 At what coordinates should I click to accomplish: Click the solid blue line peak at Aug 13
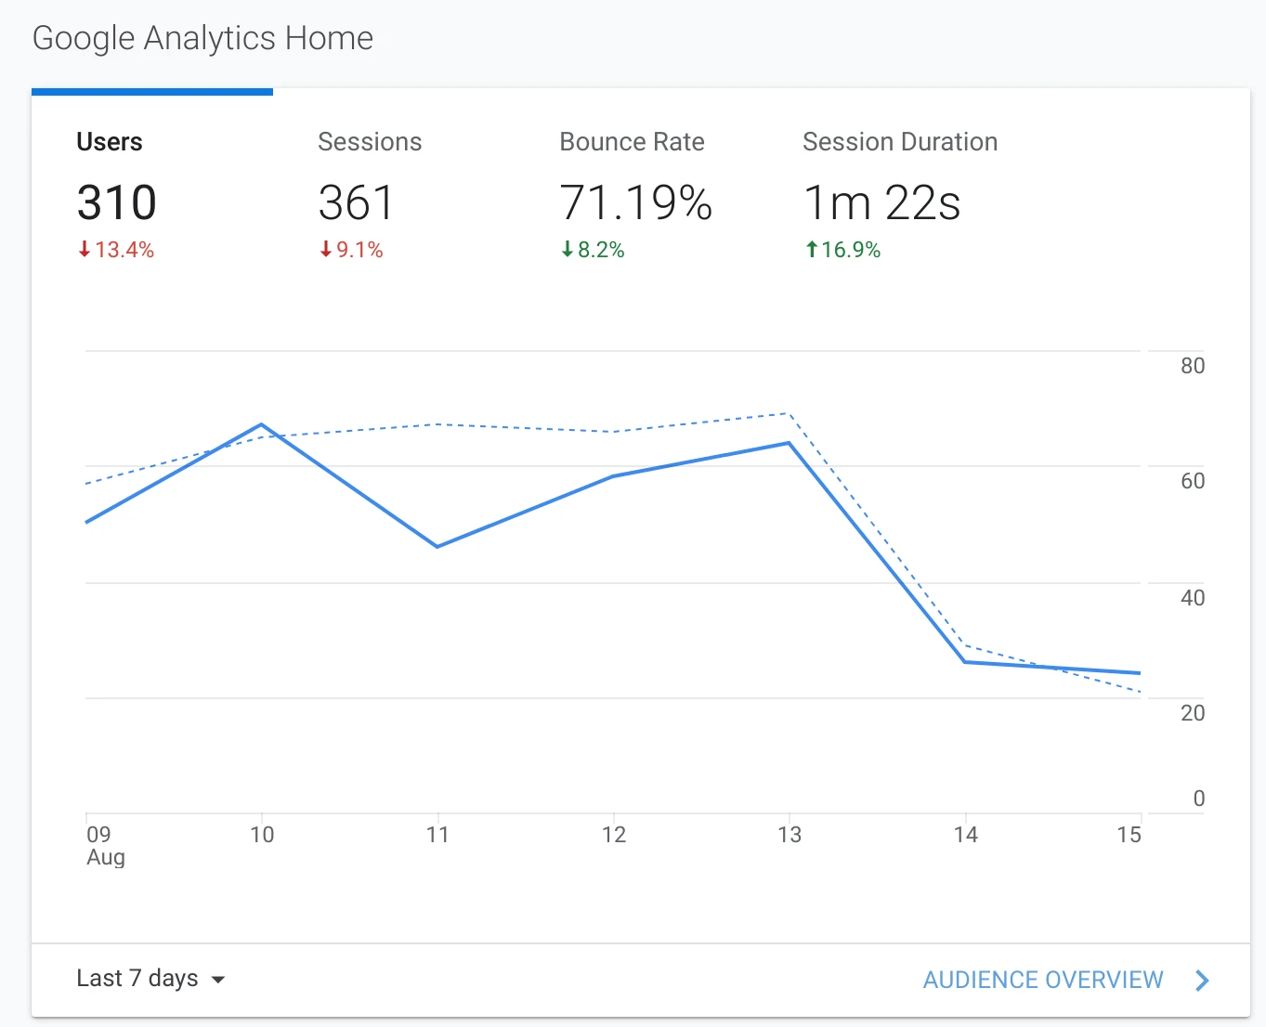[789, 443]
